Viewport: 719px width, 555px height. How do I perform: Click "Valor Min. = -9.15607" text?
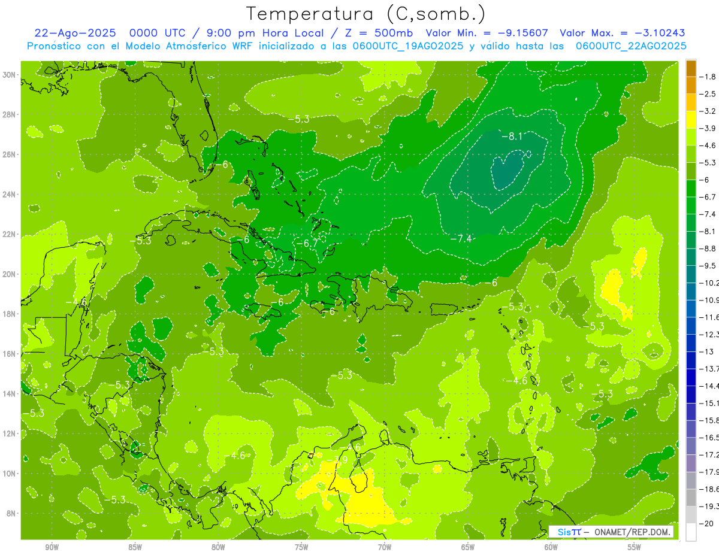(487, 33)
